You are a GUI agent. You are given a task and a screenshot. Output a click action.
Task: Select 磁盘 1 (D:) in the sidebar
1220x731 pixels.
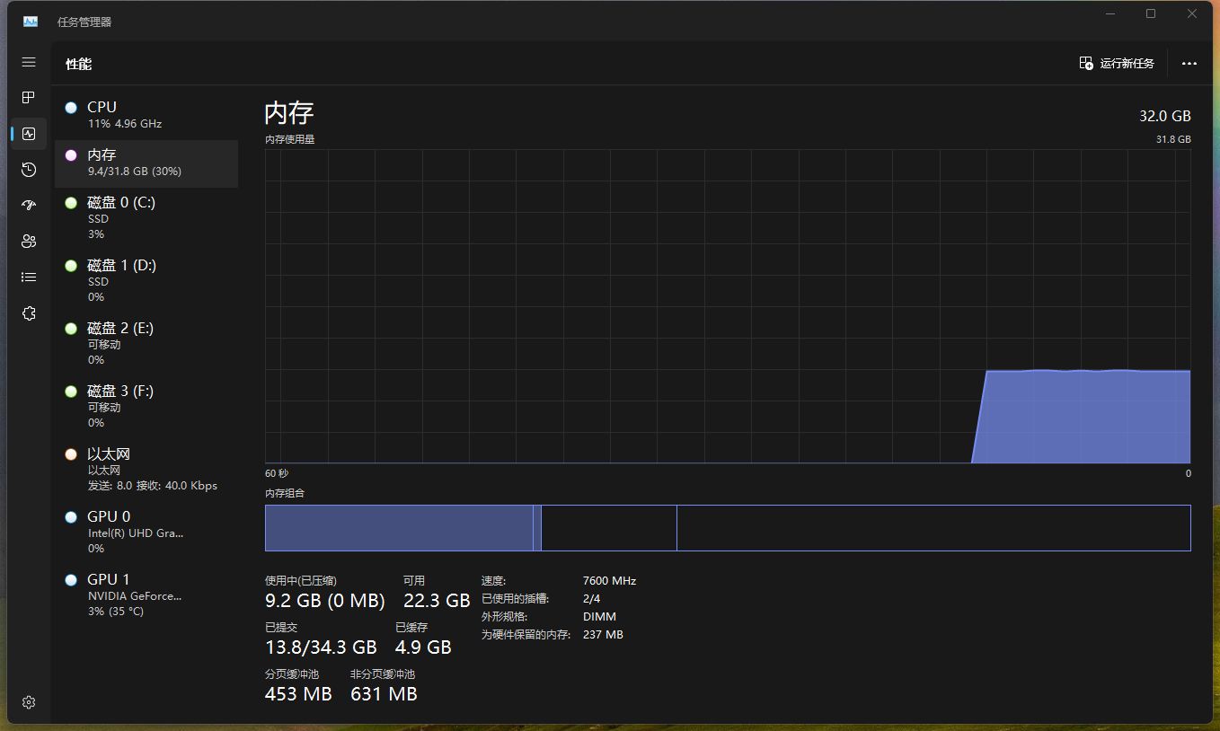coord(146,281)
